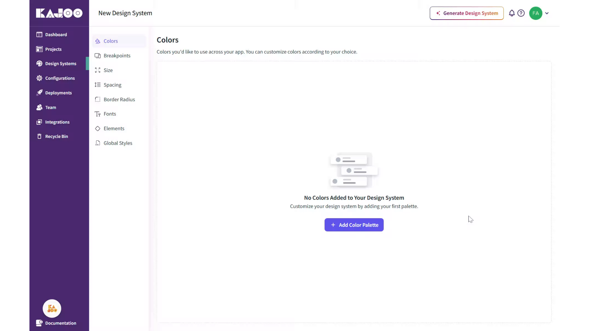Open the FA user avatar menu
This screenshot has width=589, height=331.
click(536, 13)
